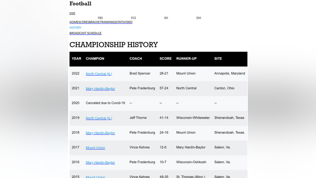Screen dimensions: 316x178
Task: Open the 2022 champion North Central (IL) link
Action: pos(99,74)
